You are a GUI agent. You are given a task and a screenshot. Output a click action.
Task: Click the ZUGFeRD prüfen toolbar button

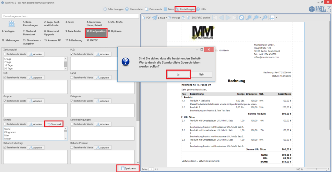198,18
